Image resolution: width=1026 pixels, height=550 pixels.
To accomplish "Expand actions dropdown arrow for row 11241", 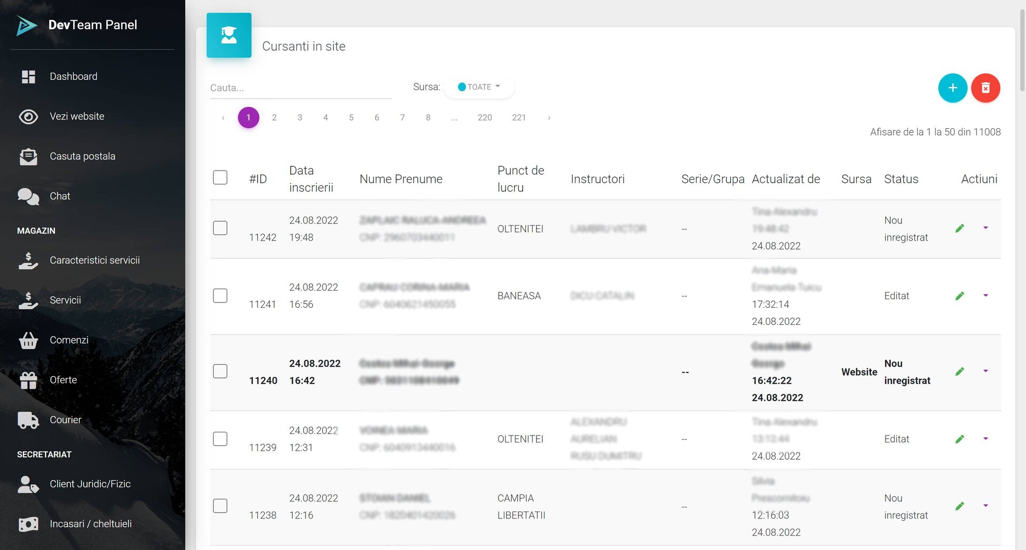I will pyautogui.click(x=985, y=296).
